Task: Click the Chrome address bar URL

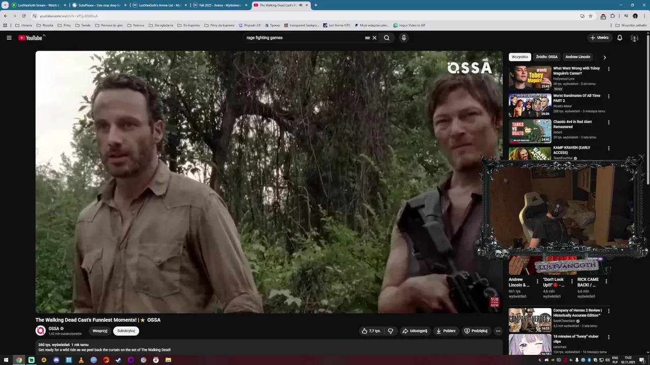Action: pos(69,16)
